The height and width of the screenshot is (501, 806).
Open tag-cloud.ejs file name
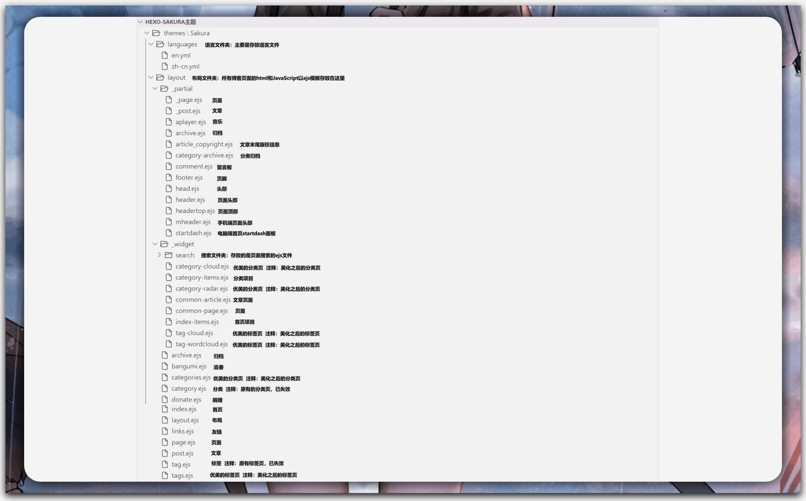click(x=194, y=333)
